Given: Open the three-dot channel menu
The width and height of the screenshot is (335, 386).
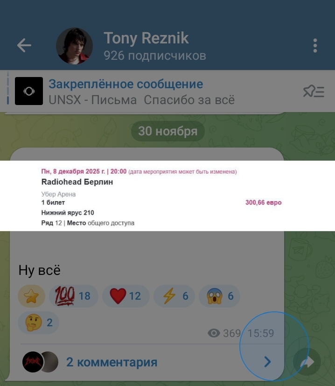Looking at the screenshot, I should click(315, 46).
